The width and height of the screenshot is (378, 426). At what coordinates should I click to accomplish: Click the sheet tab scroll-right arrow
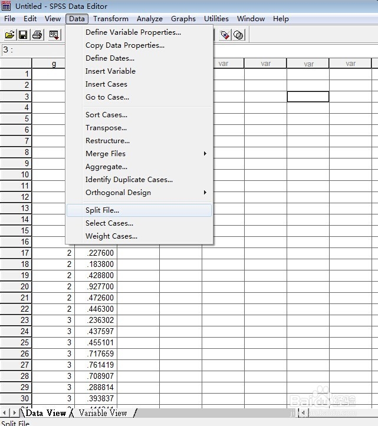click(14, 413)
